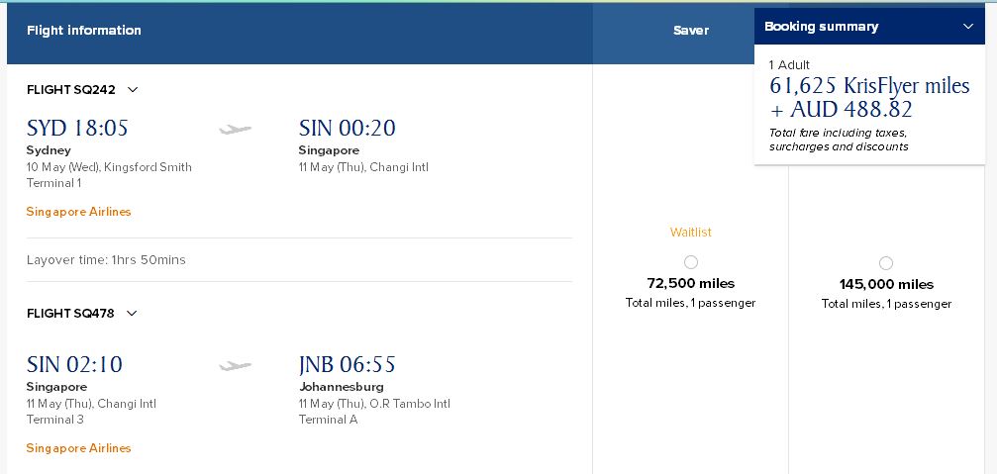Click the SYD 18:05 departure time
The image size is (997, 474).
pyautogui.click(x=77, y=129)
